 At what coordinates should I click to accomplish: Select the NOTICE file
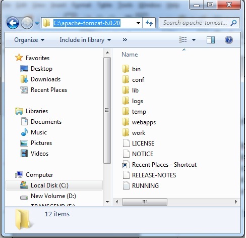pyautogui.click(x=138, y=154)
